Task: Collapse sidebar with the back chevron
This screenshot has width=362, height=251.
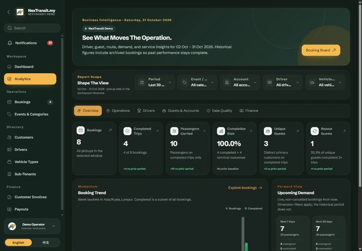Action: (9, 12)
